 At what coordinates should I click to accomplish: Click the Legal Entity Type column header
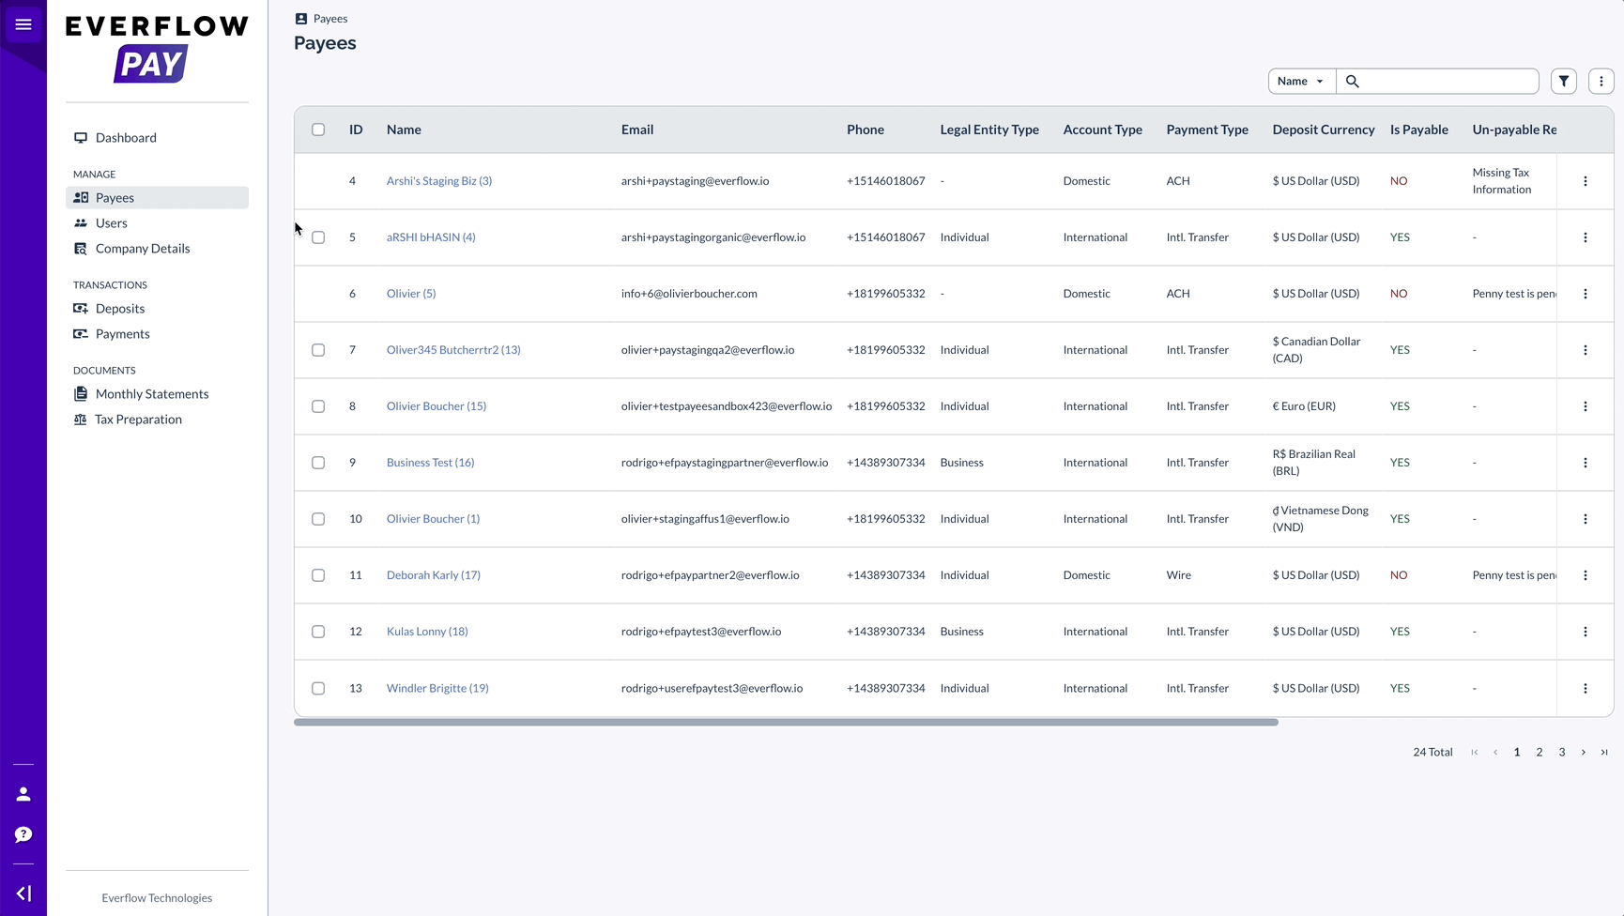pos(989,130)
